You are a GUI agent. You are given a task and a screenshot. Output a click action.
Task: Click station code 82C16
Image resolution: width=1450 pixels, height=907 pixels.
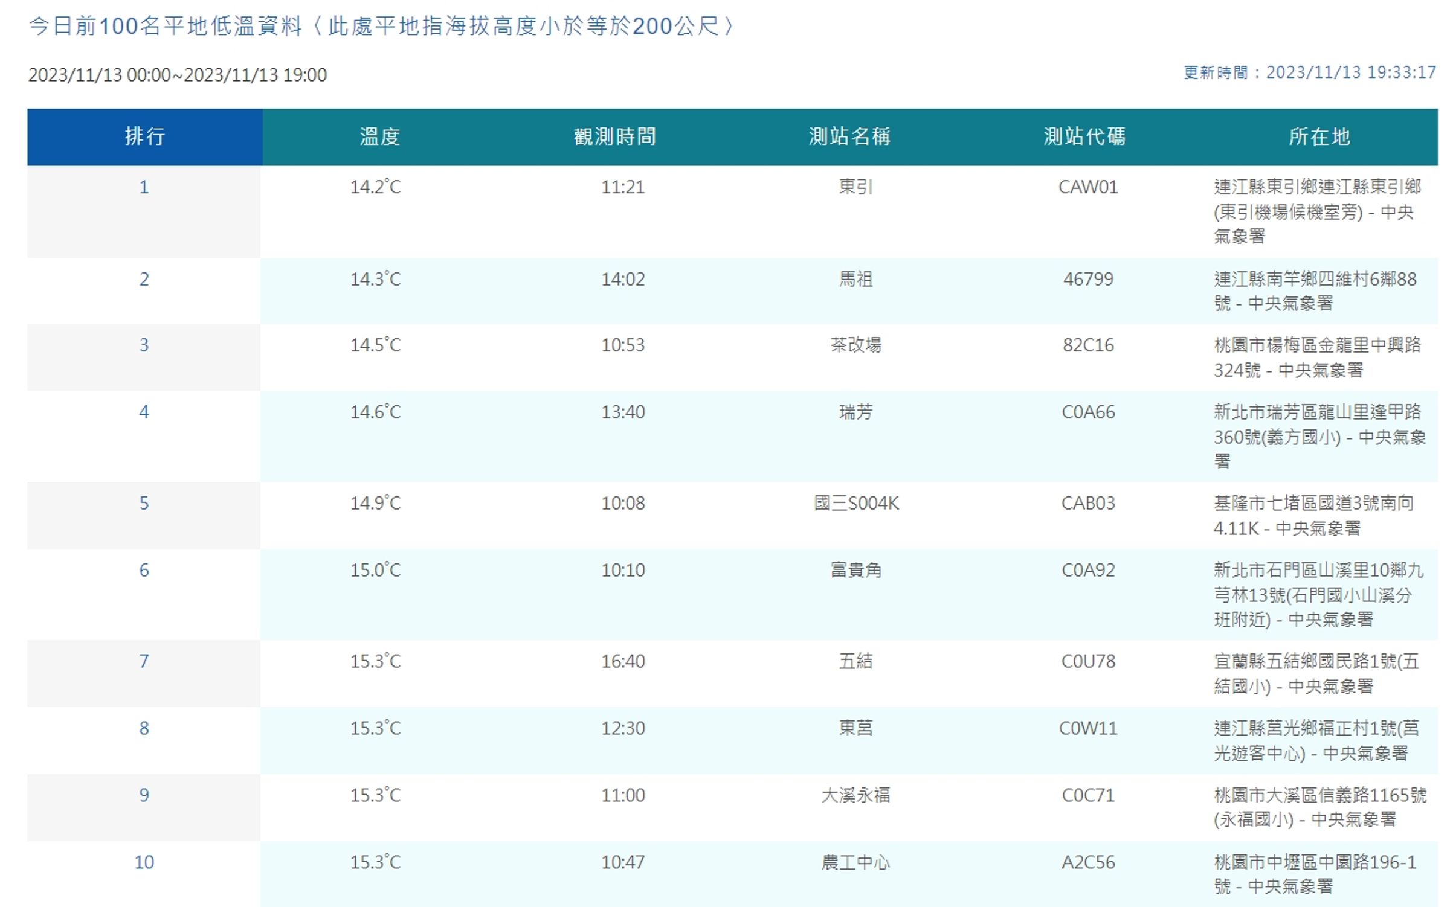[x=1088, y=345]
